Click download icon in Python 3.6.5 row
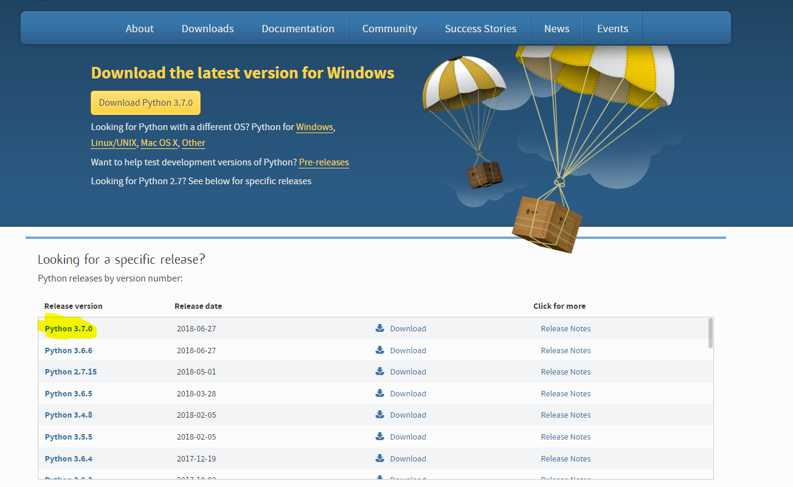Screen dimensions: 793x487 (379, 393)
